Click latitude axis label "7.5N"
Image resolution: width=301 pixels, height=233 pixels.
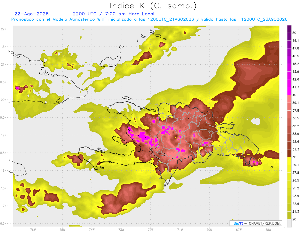[4, 188]
